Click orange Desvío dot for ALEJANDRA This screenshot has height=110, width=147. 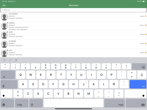(x=146, y=16)
